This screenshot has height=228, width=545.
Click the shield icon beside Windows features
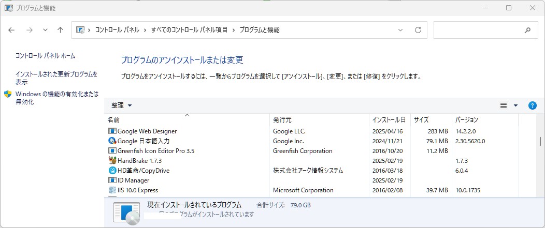(8, 94)
